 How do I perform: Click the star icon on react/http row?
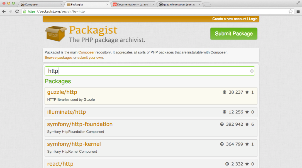(247, 164)
